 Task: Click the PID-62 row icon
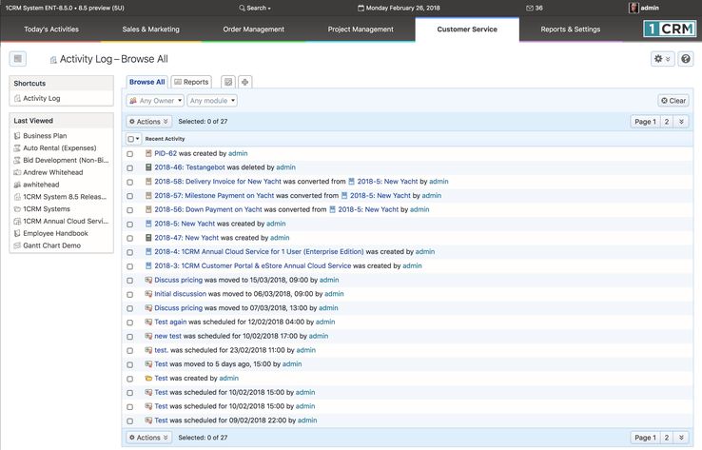(148, 153)
